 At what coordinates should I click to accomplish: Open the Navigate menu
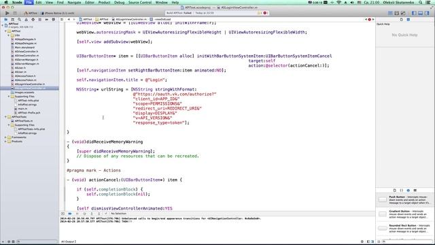pos(74,2)
